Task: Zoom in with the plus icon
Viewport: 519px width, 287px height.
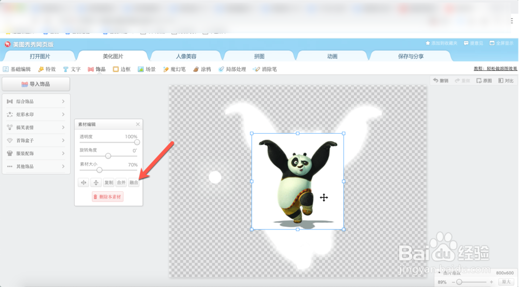Action: click(491, 282)
